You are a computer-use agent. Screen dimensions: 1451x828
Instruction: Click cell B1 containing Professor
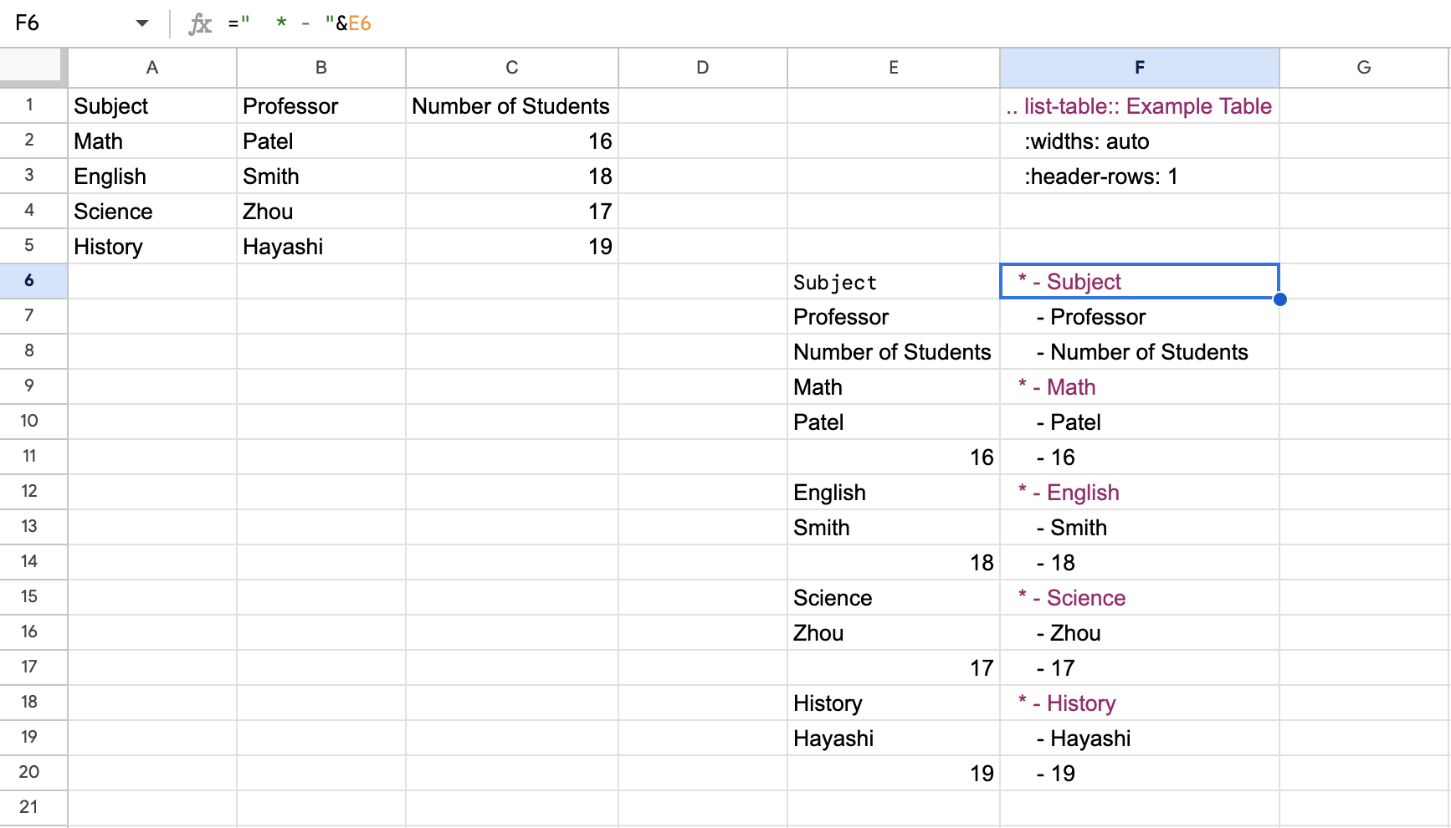321,106
